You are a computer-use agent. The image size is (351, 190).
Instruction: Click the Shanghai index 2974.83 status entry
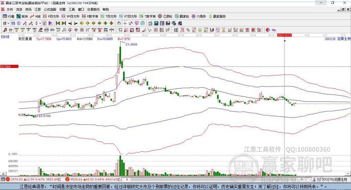[x=33, y=179]
